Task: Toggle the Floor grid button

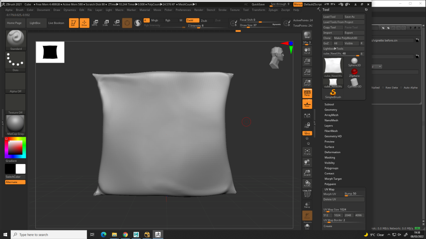Action: (x=307, y=104)
